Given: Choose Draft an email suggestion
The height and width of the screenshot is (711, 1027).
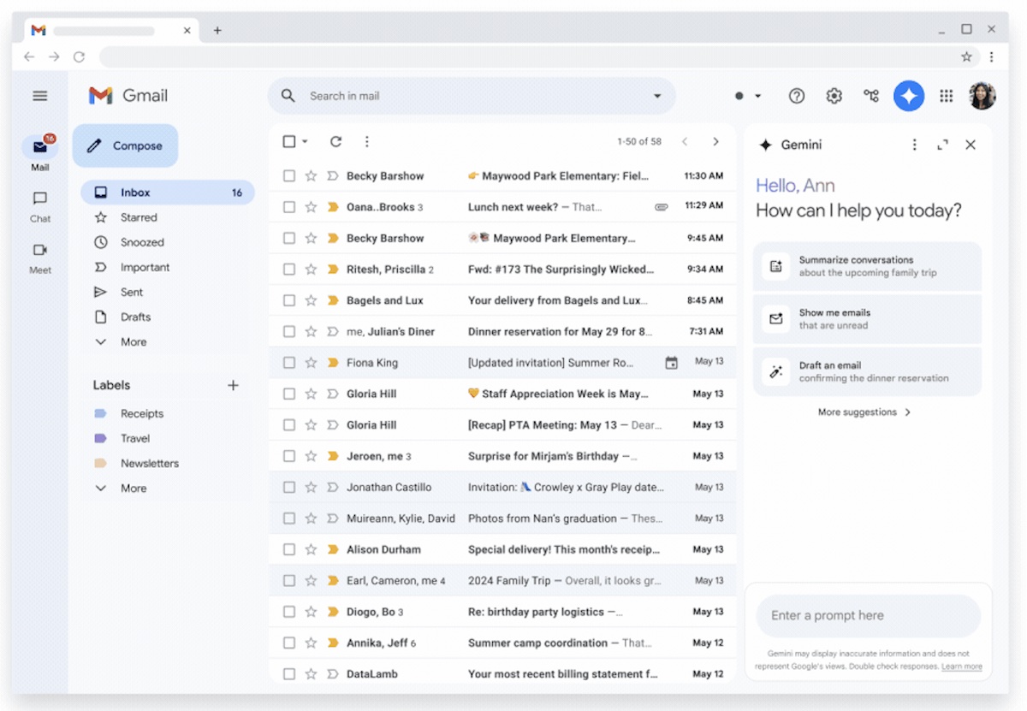Looking at the screenshot, I should [x=867, y=371].
